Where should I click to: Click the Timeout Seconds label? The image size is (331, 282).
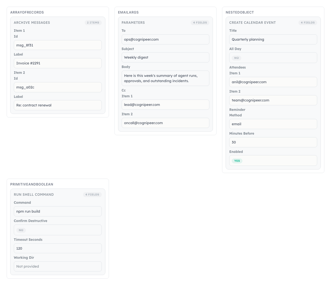click(28, 239)
